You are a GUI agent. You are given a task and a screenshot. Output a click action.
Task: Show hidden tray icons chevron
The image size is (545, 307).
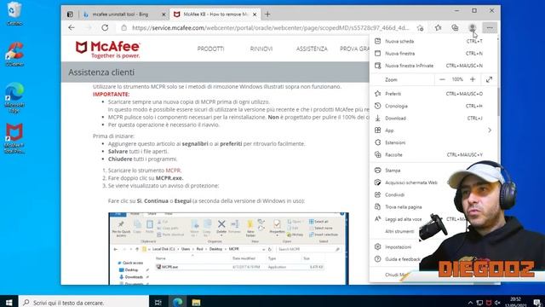coord(471,303)
